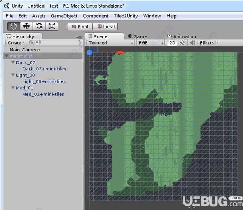
Task: Open Textured draw mode dropdown
Action: click(111, 43)
